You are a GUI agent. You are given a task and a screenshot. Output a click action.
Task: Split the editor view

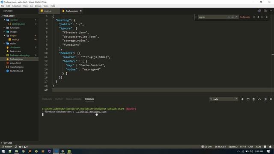click(x=265, y=11)
